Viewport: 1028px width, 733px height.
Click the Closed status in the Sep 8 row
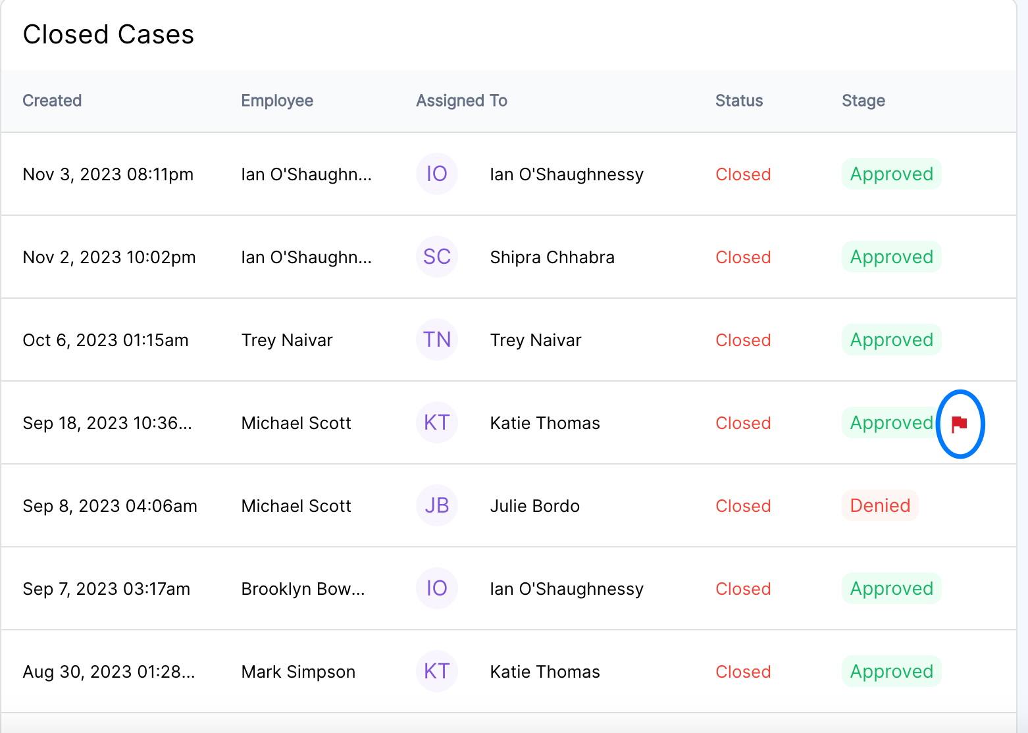743,506
